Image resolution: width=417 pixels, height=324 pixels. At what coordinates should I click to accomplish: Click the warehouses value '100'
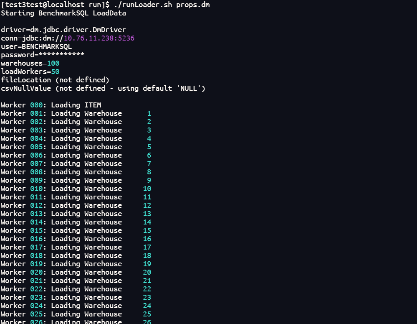53,63
